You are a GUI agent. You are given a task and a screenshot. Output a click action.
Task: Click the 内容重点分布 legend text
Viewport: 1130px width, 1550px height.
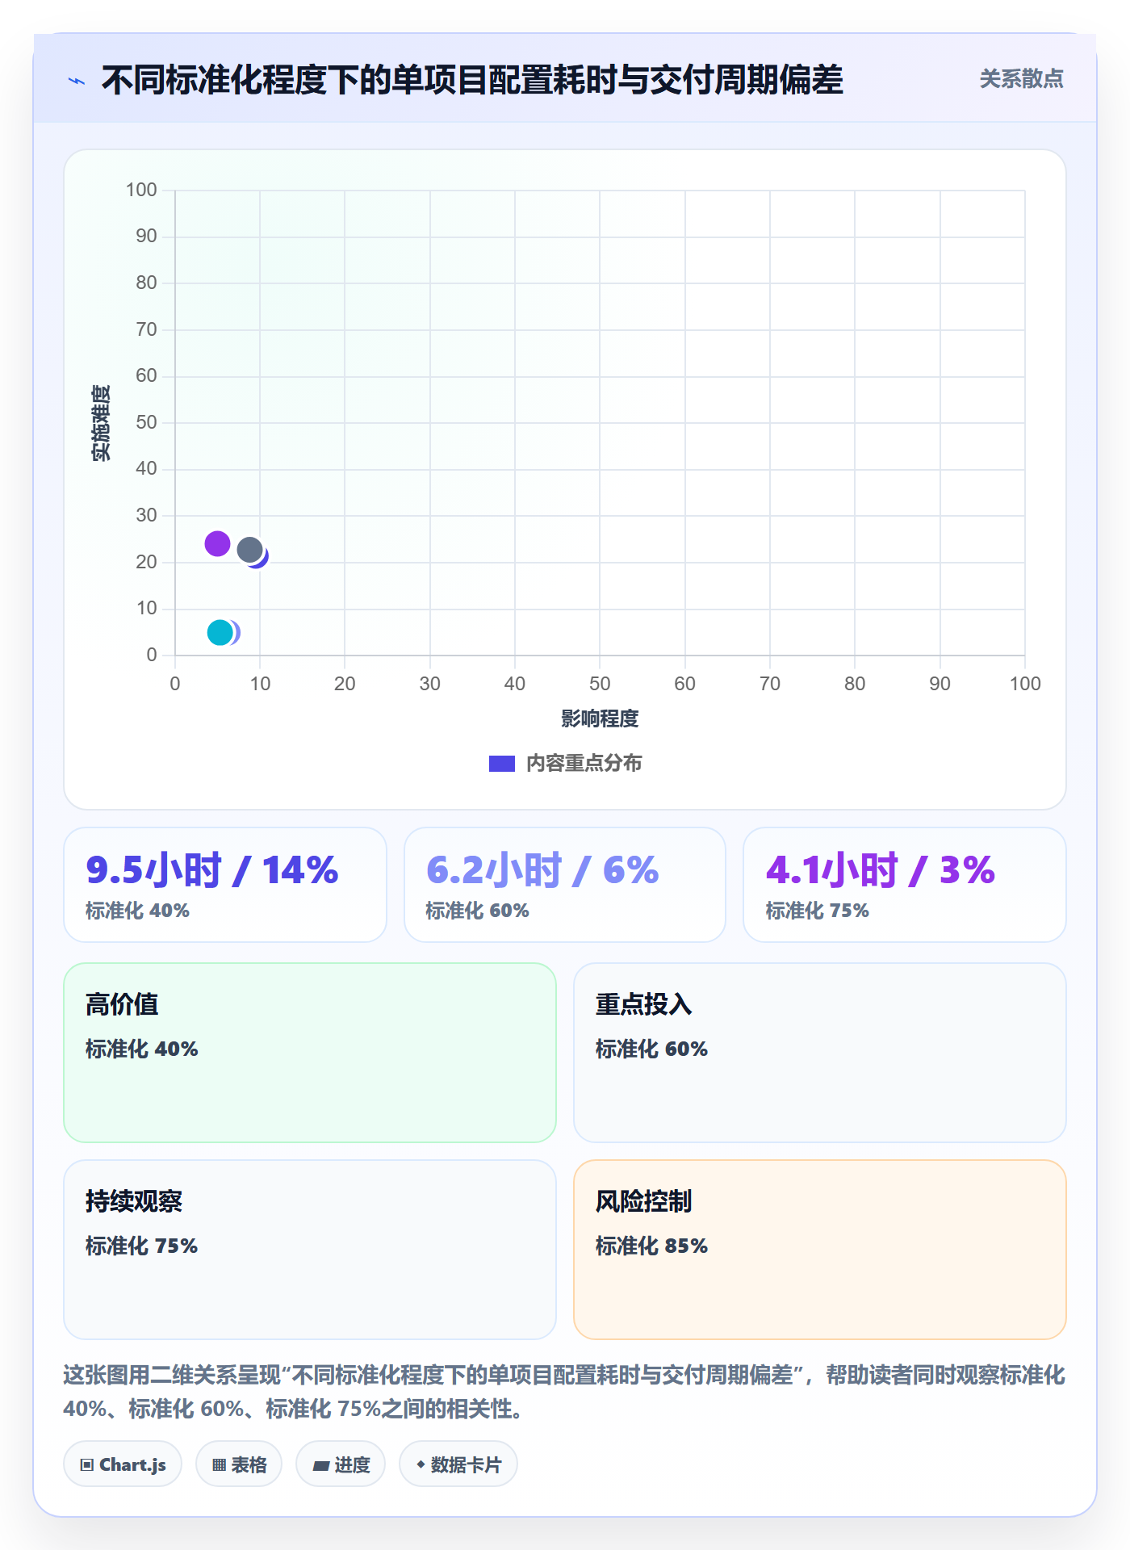click(x=584, y=764)
